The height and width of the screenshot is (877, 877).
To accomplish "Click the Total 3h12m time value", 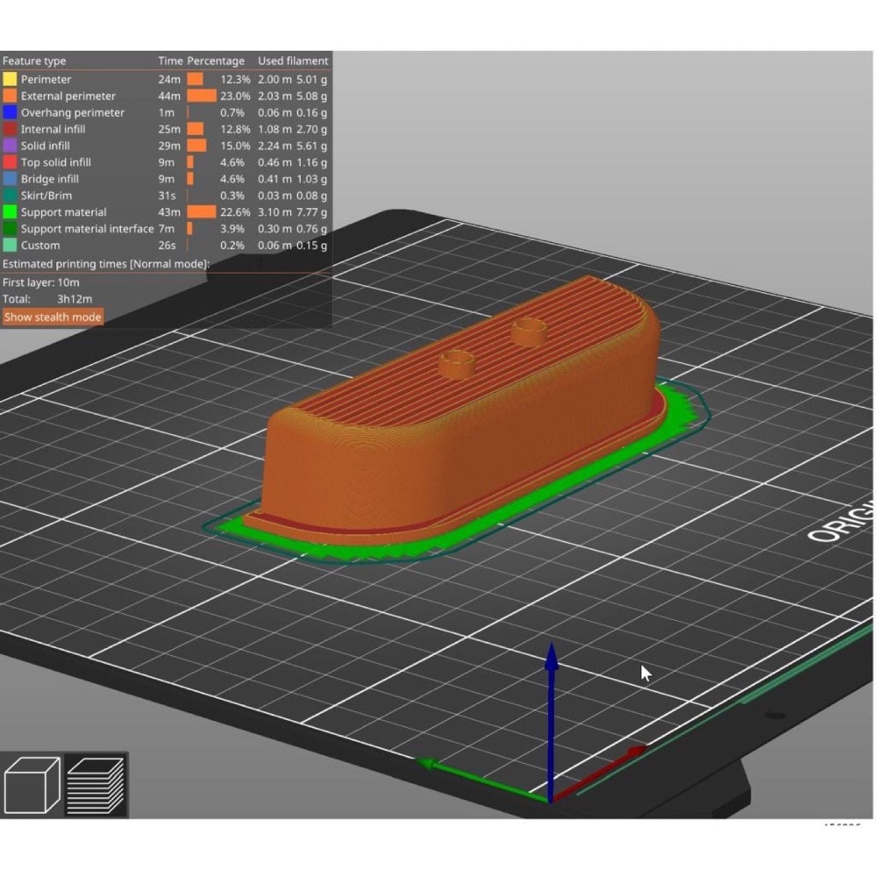I will point(75,299).
